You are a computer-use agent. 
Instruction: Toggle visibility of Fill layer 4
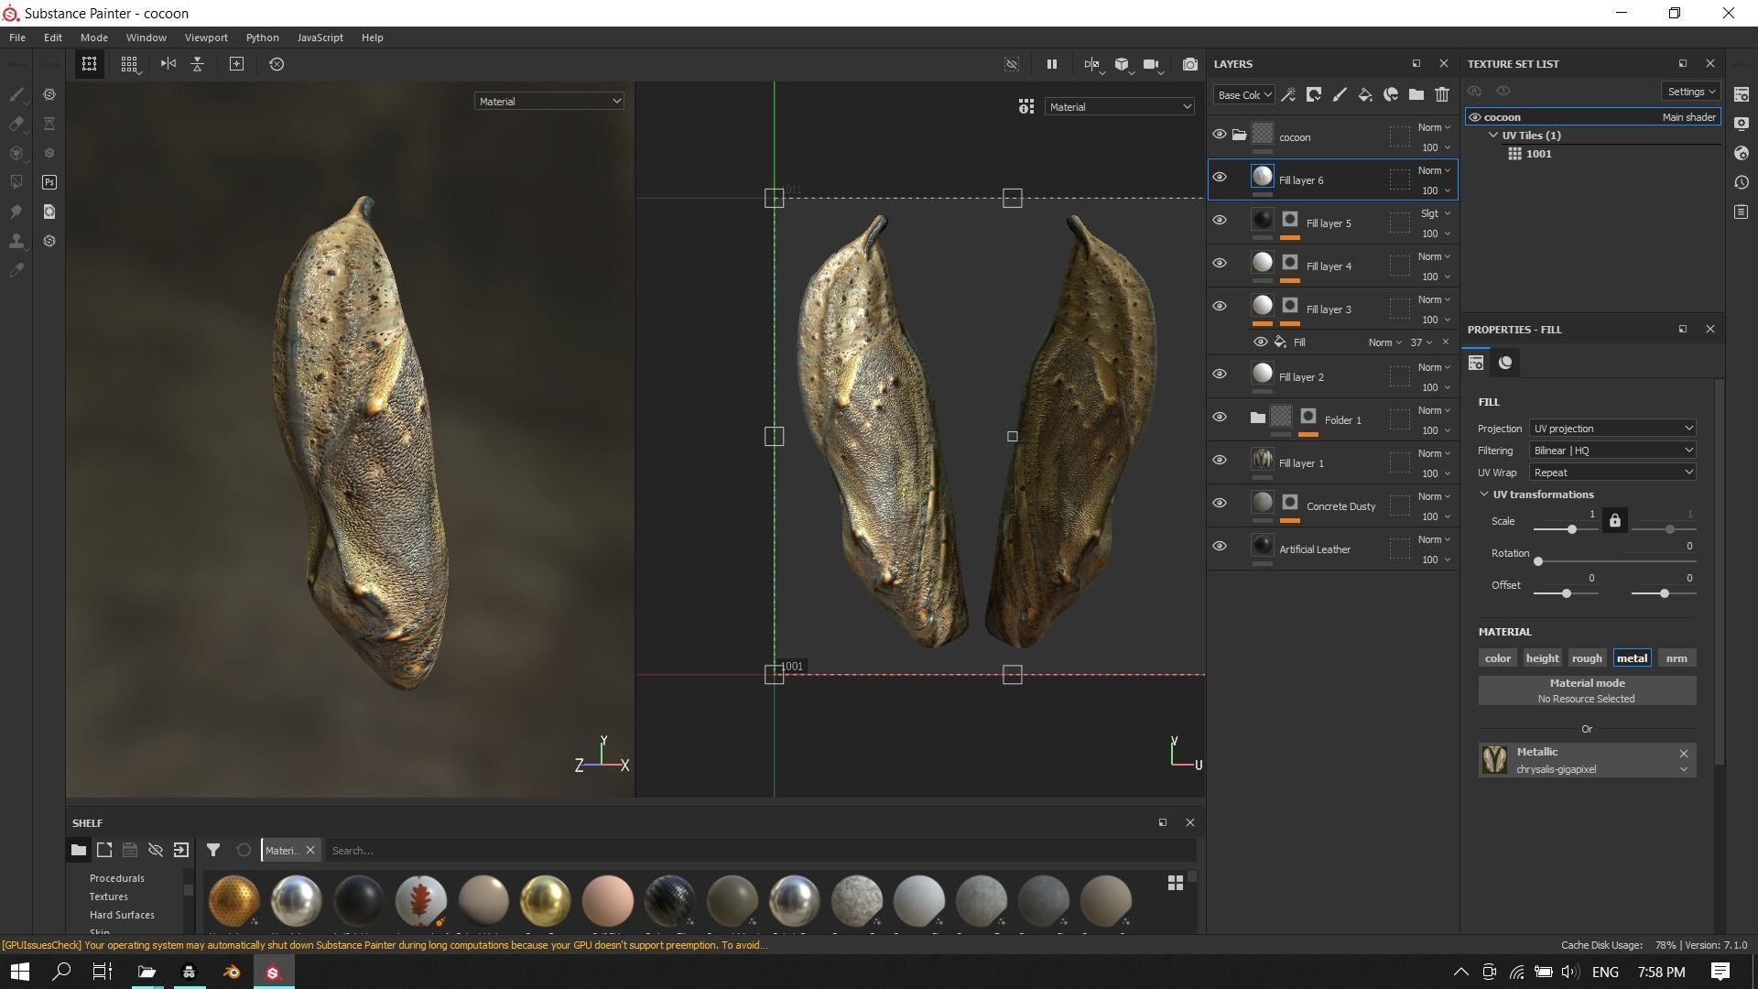click(1220, 264)
